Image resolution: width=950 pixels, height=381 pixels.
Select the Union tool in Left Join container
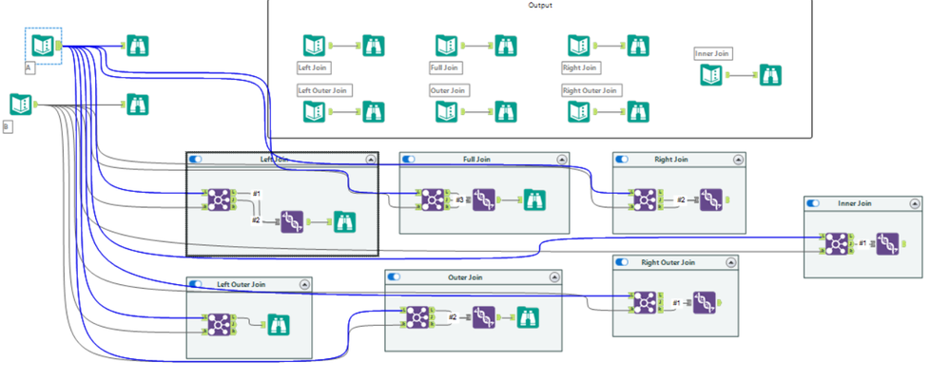293,222
